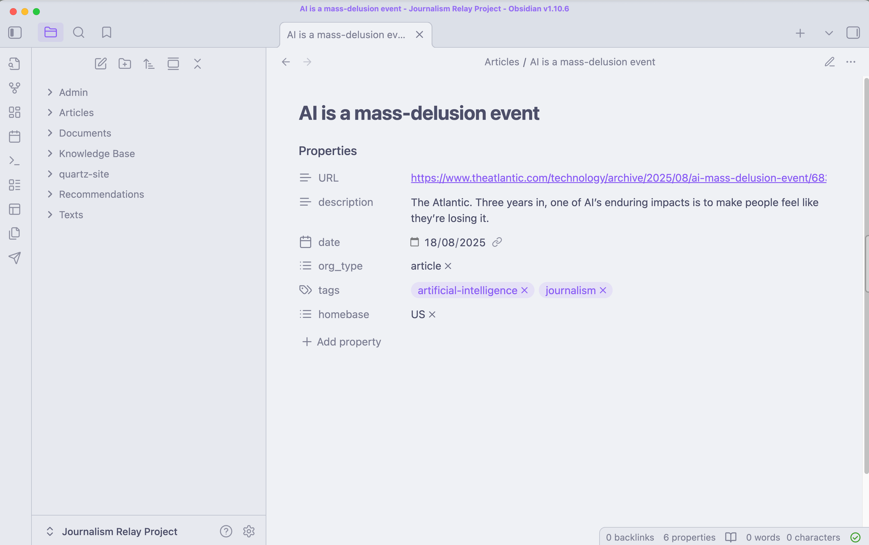
Task: Open the canvas ribbon icon
Action: 14,113
